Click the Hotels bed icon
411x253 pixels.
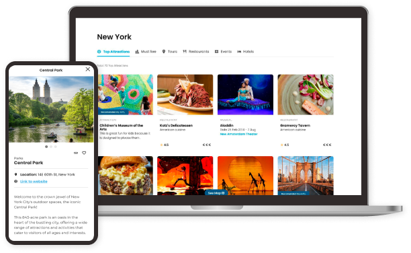[239, 52]
